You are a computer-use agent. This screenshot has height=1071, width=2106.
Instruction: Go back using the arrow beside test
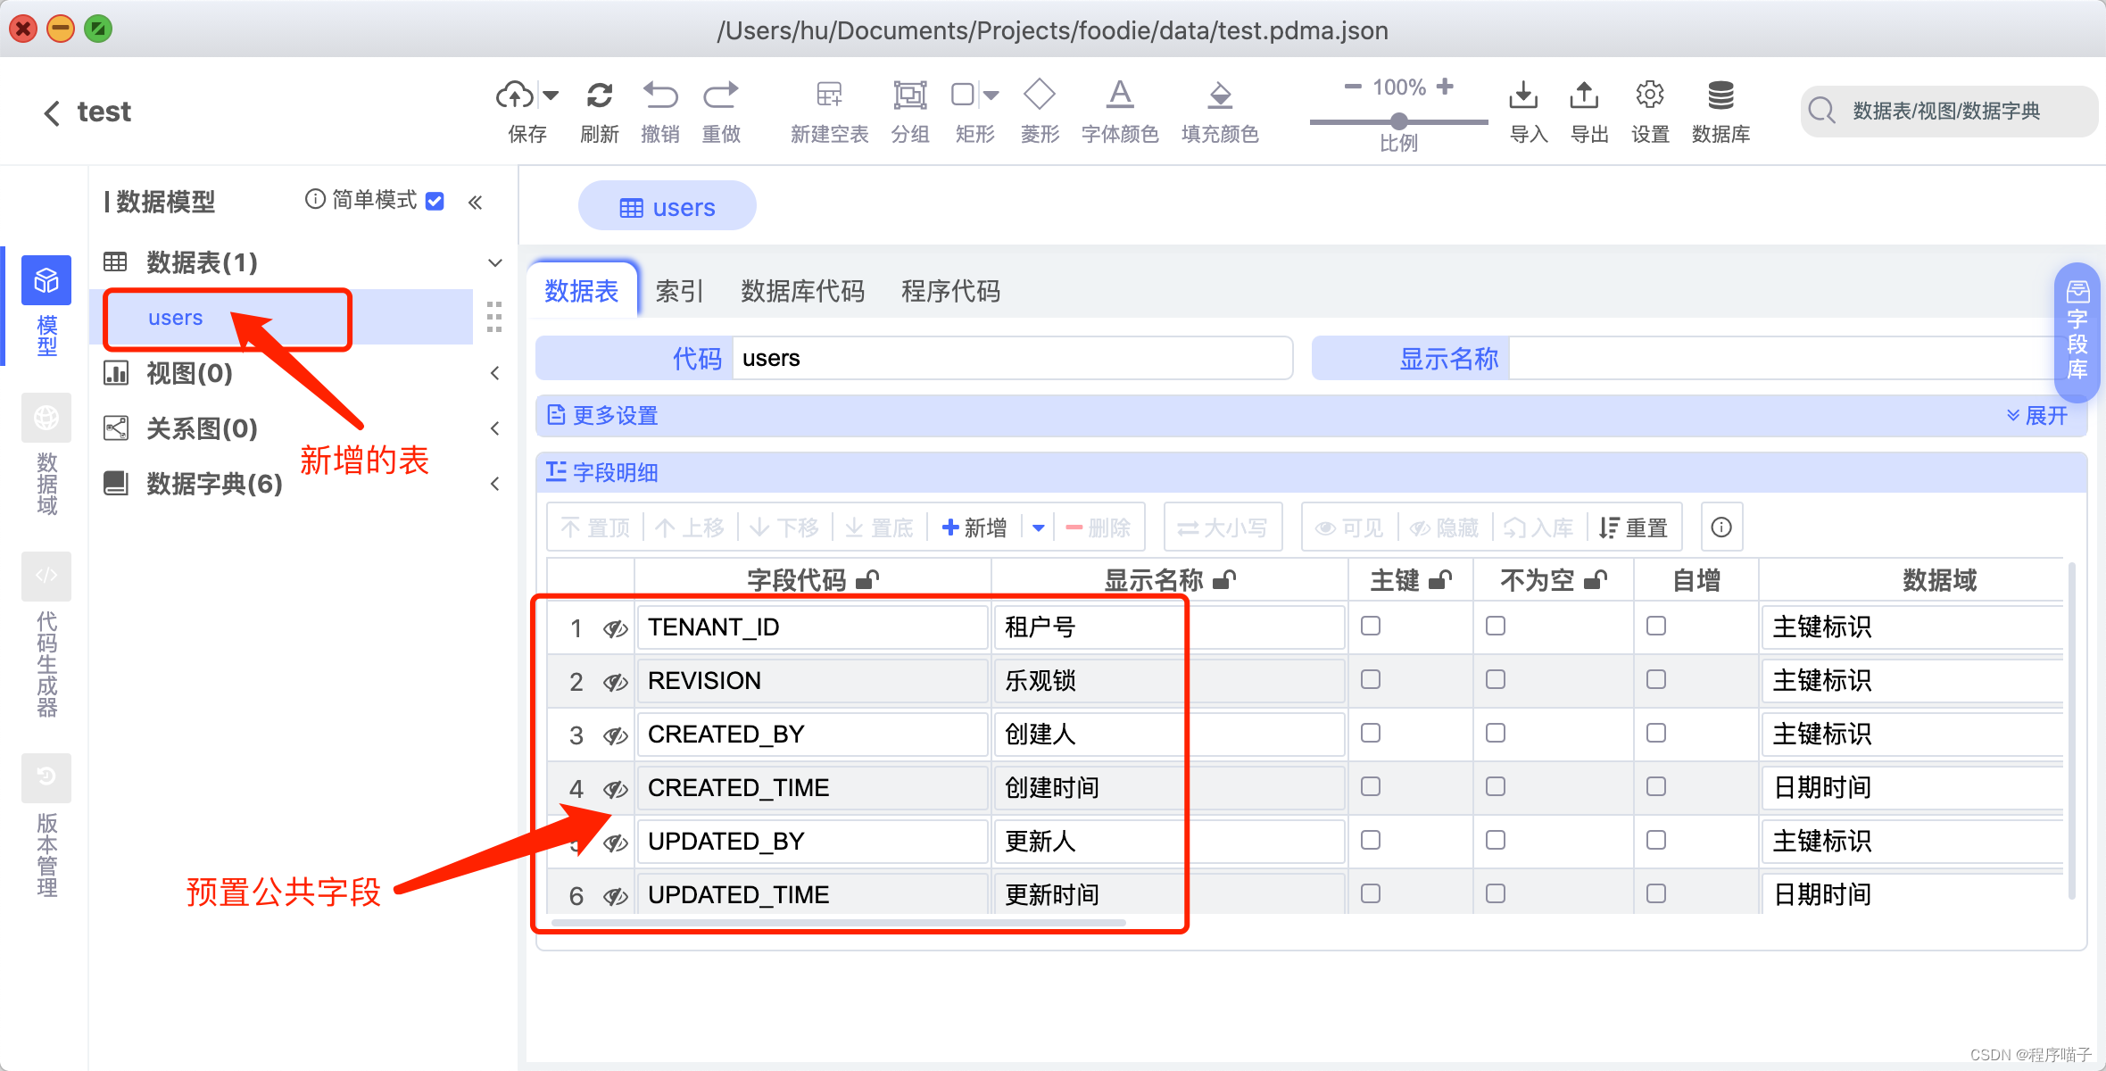click(52, 112)
